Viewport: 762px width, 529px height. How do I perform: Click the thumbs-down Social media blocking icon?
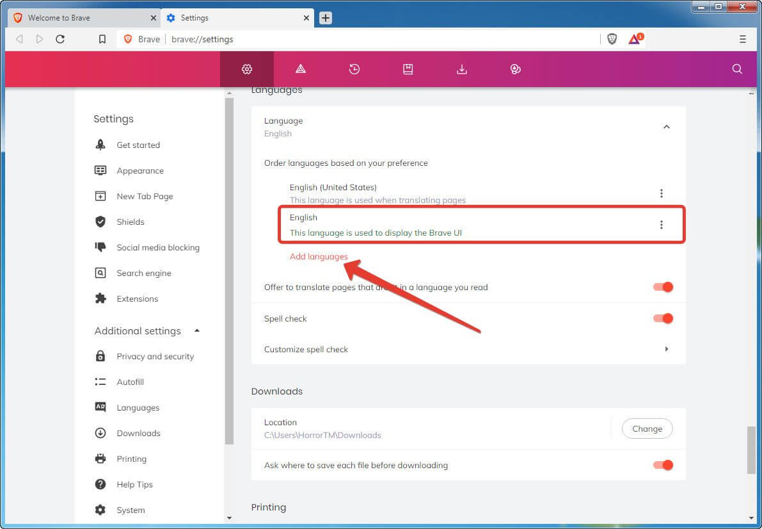100,247
